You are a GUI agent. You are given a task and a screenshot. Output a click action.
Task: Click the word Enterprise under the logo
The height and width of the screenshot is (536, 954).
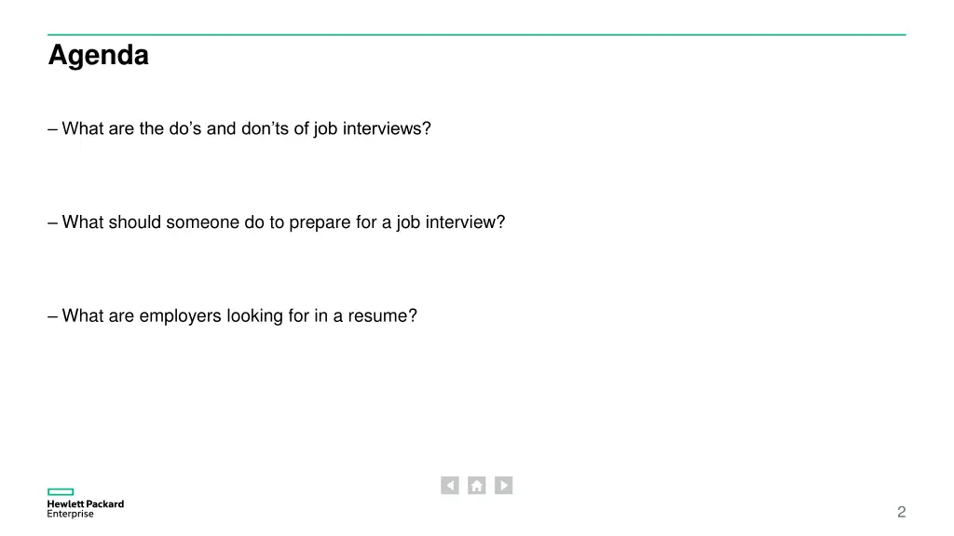coord(71,514)
